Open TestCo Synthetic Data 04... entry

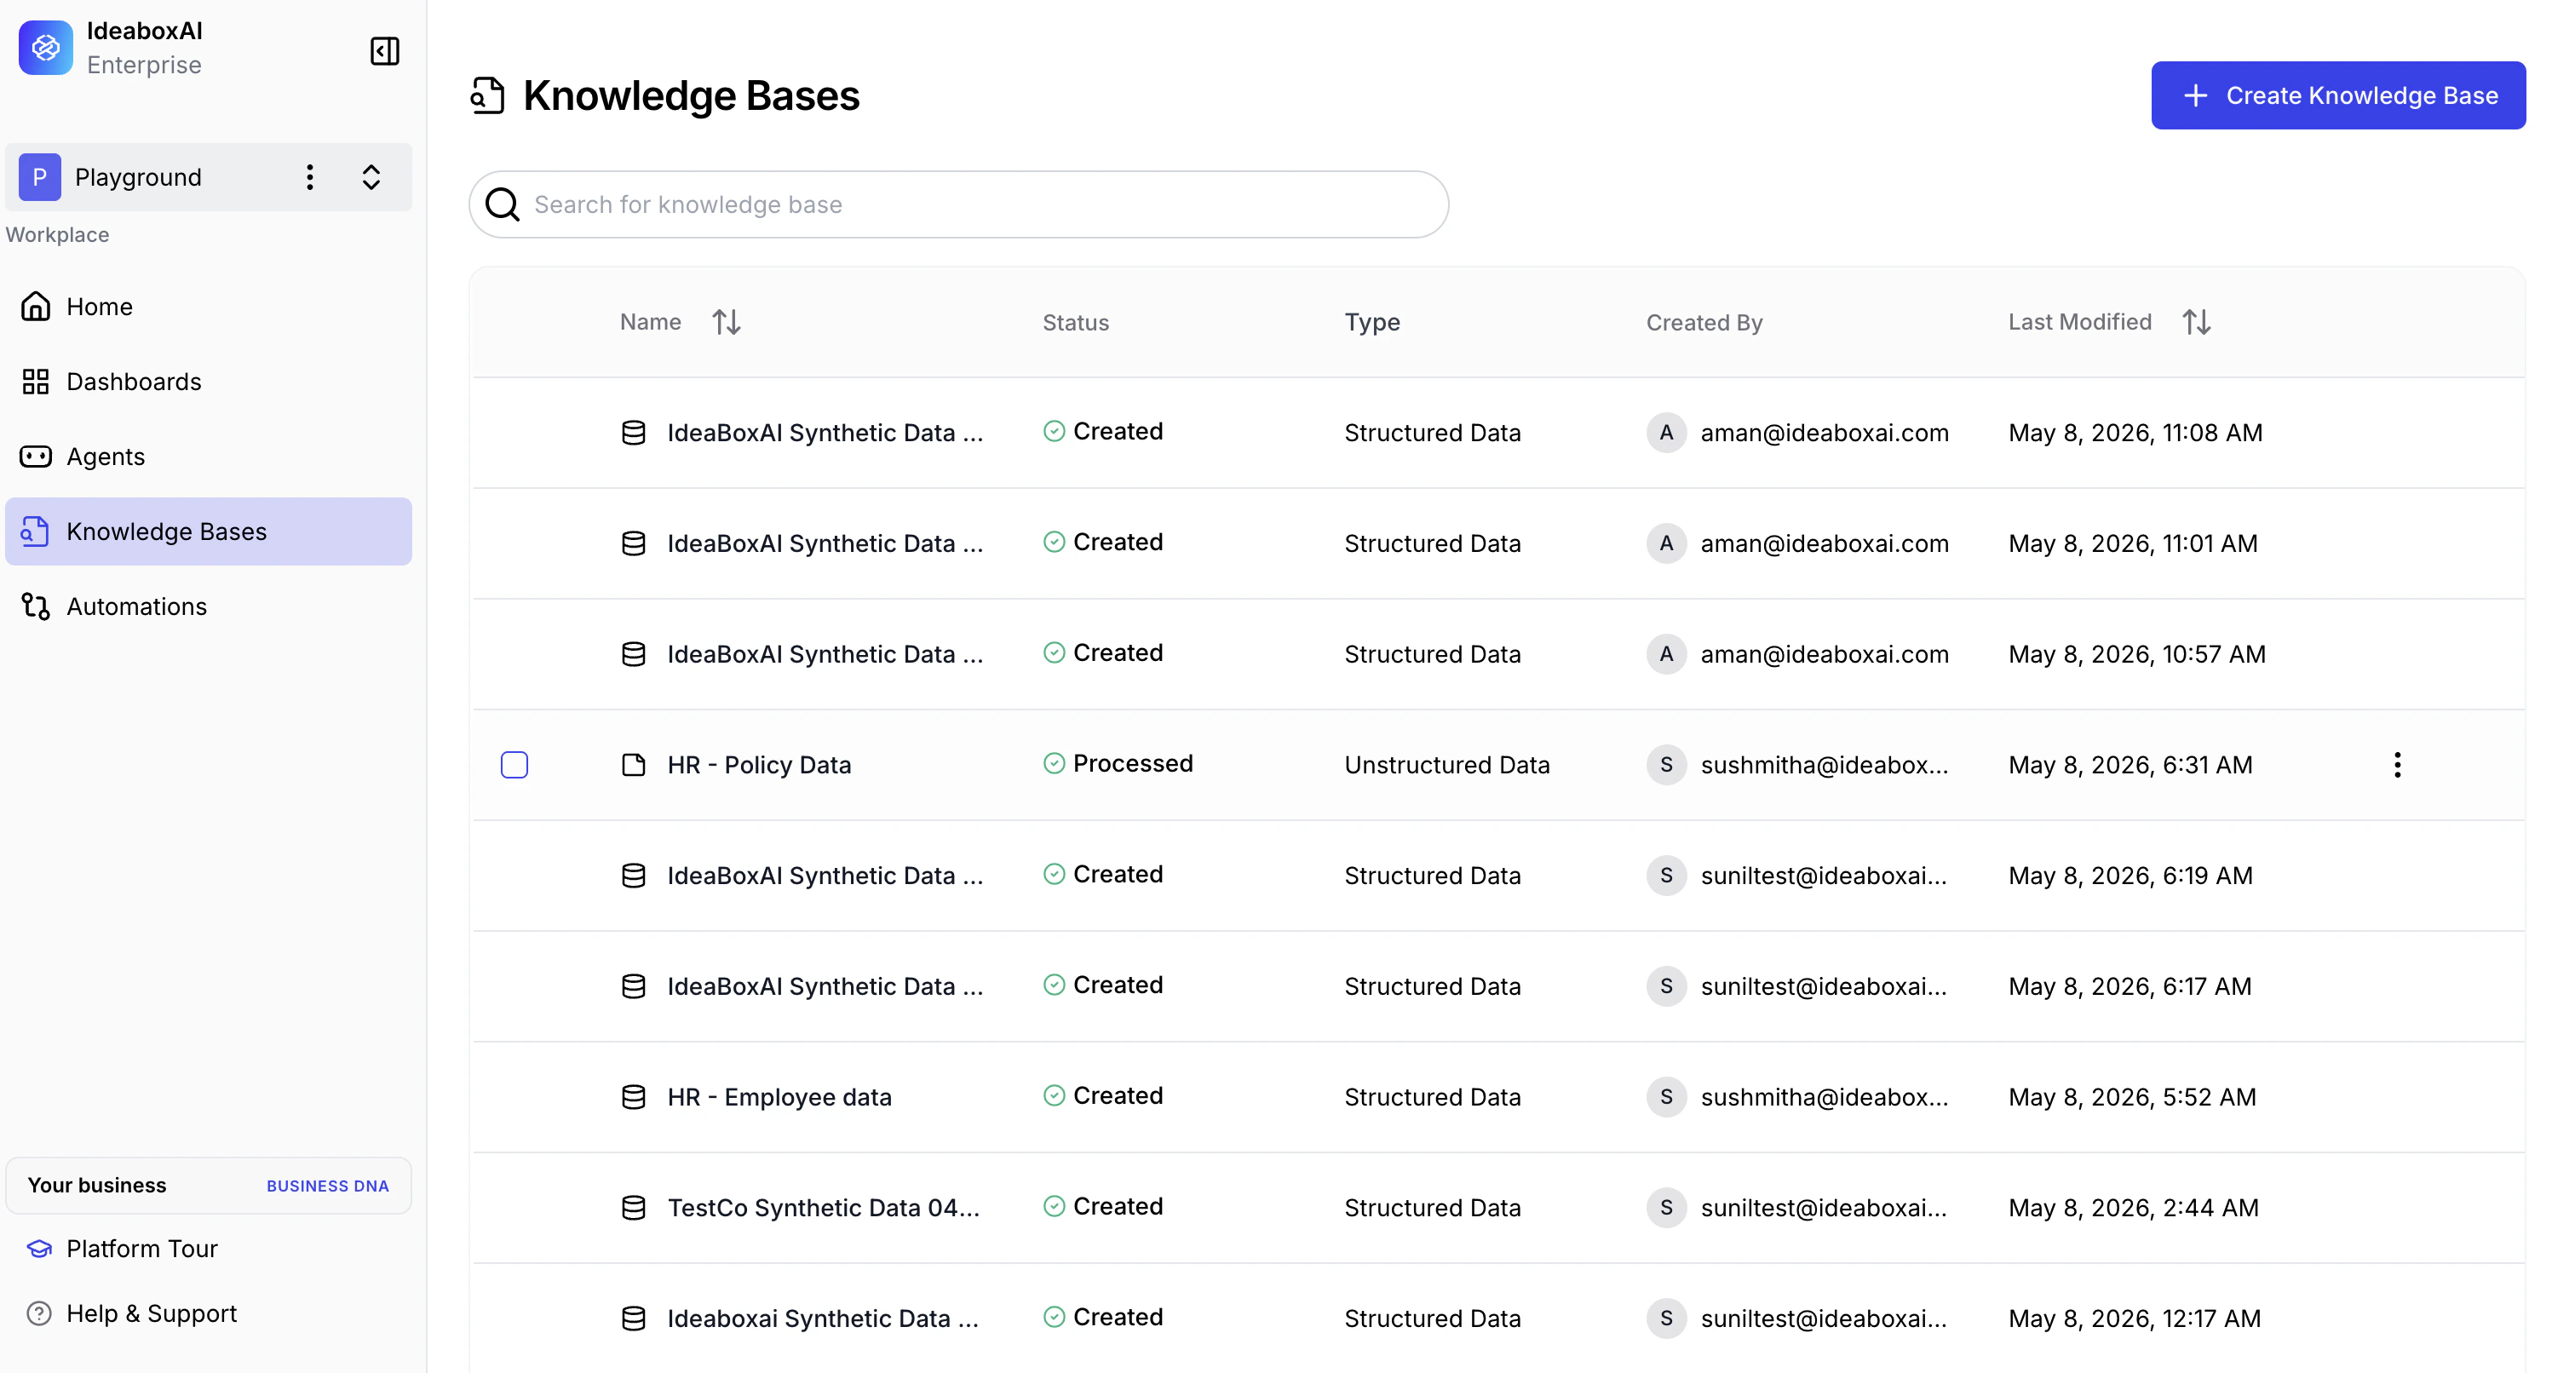coord(823,1209)
